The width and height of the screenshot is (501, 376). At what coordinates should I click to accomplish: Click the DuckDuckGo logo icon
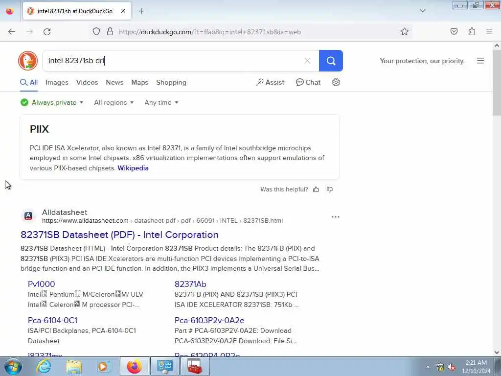pyautogui.click(x=28, y=61)
